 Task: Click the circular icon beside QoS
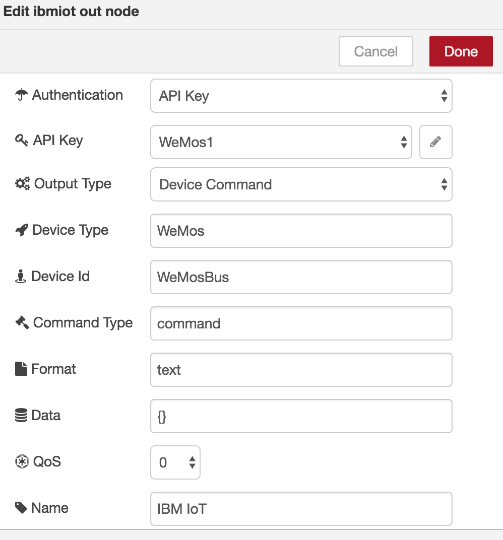22,462
